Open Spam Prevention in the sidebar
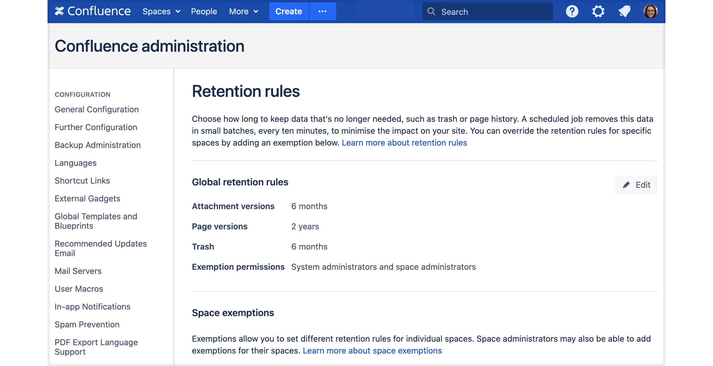This screenshot has height=366, width=713. click(87, 325)
